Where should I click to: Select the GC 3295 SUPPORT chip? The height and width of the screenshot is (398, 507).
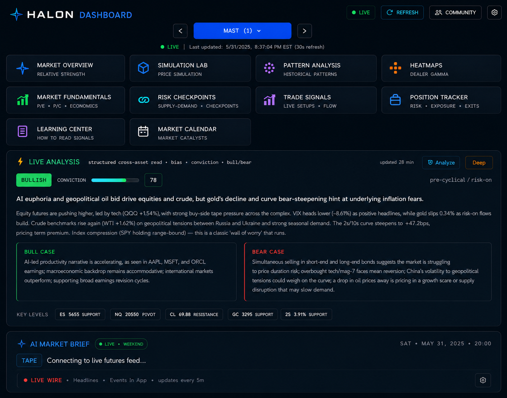253,314
